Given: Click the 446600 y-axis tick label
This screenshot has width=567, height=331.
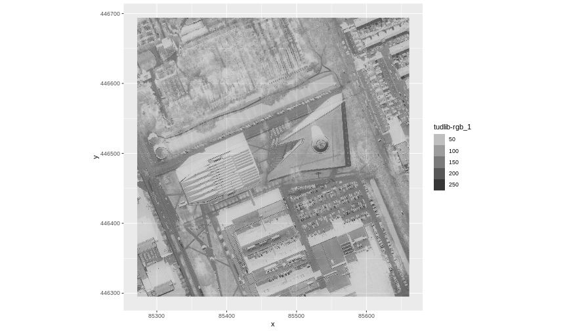Looking at the screenshot, I should click(110, 83).
